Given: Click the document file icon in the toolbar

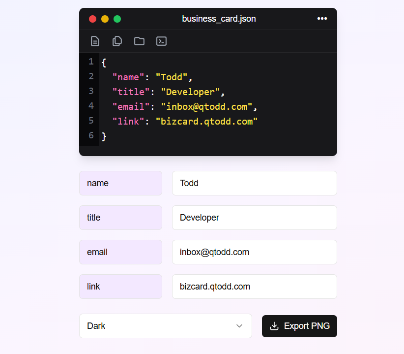Looking at the screenshot, I should click(x=95, y=41).
